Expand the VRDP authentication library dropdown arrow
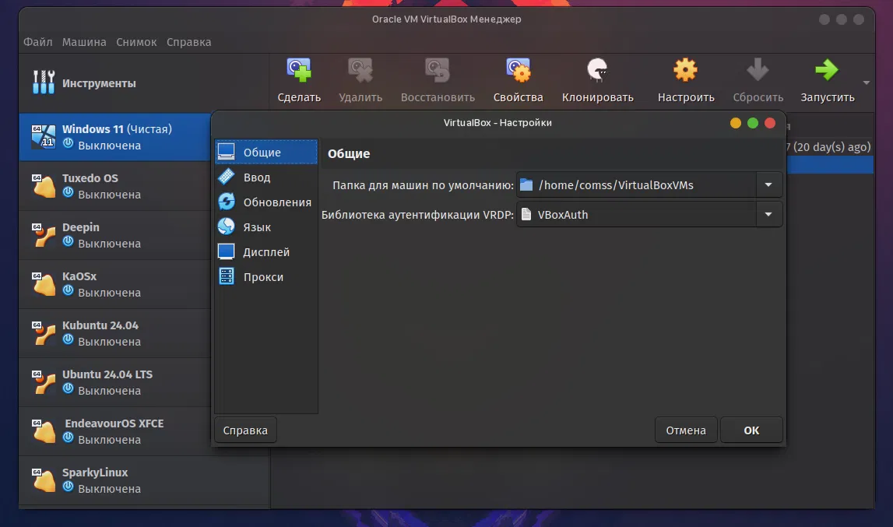Viewport: 893px width, 527px height. (x=768, y=214)
